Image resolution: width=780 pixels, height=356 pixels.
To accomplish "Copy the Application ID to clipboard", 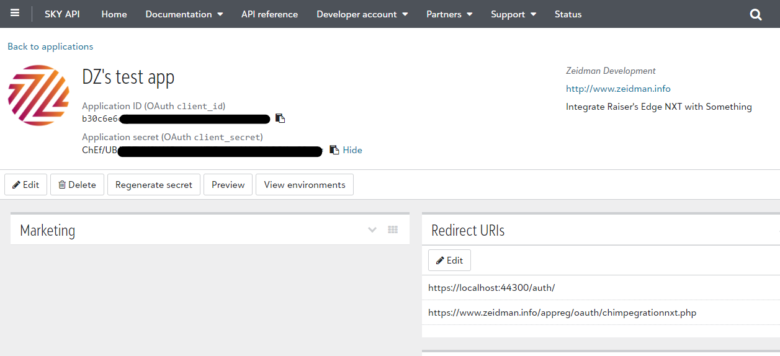I will pos(280,118).
